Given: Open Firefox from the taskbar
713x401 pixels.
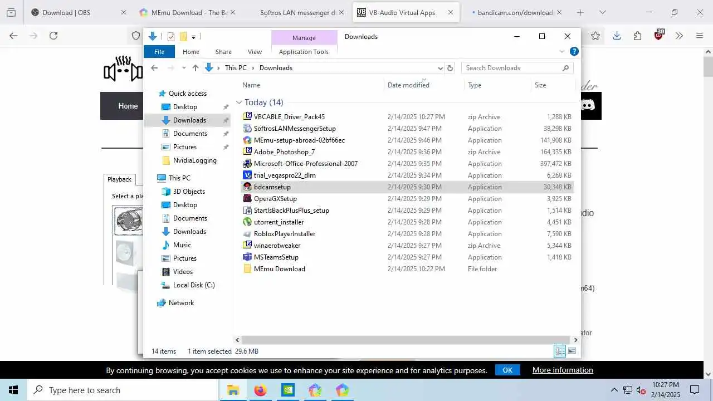Looking at the screenshot, I should coord(260,390).
